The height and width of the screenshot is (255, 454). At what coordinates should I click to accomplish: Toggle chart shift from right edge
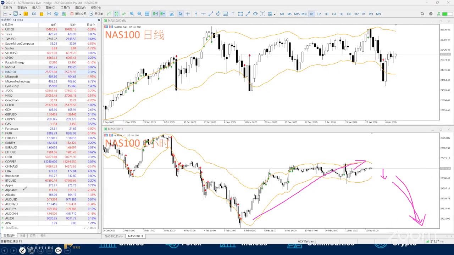tap(162, 14)
